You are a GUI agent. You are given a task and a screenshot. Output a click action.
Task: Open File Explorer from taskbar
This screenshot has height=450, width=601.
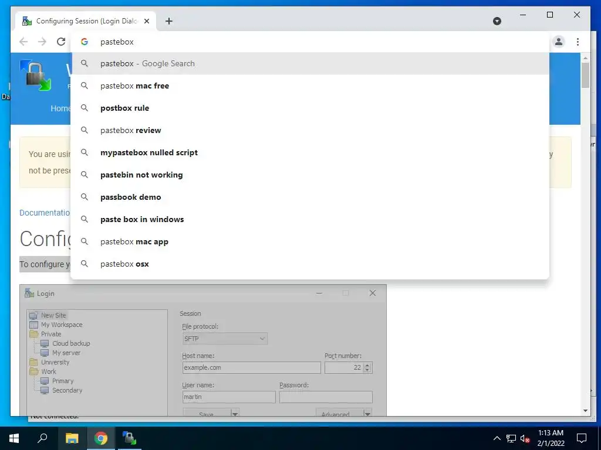point(72,438)
